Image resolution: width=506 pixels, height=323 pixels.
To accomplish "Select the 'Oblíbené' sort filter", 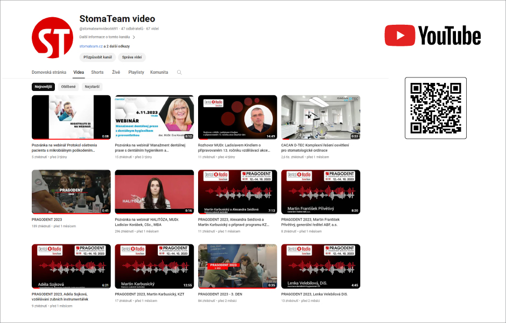I will [x=68, y=87].
